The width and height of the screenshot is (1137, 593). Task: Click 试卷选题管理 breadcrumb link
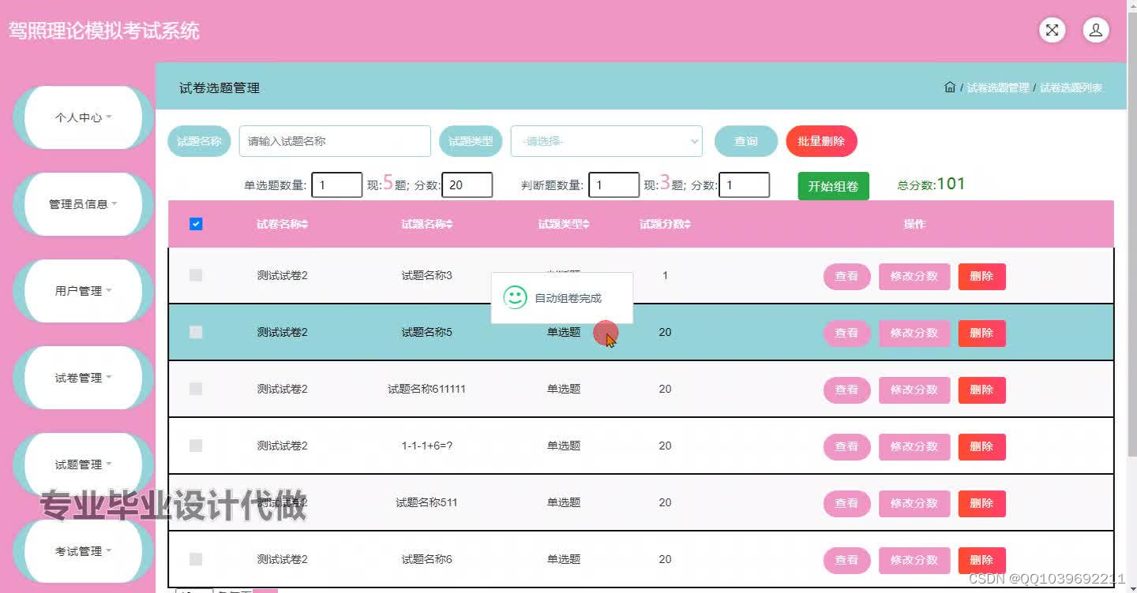pyautogui.click(x=998, y=88)
